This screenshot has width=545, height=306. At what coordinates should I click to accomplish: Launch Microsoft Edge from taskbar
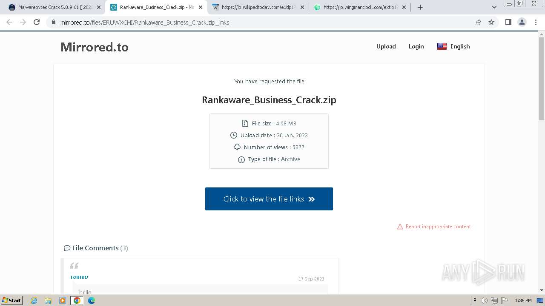(91, 300)
